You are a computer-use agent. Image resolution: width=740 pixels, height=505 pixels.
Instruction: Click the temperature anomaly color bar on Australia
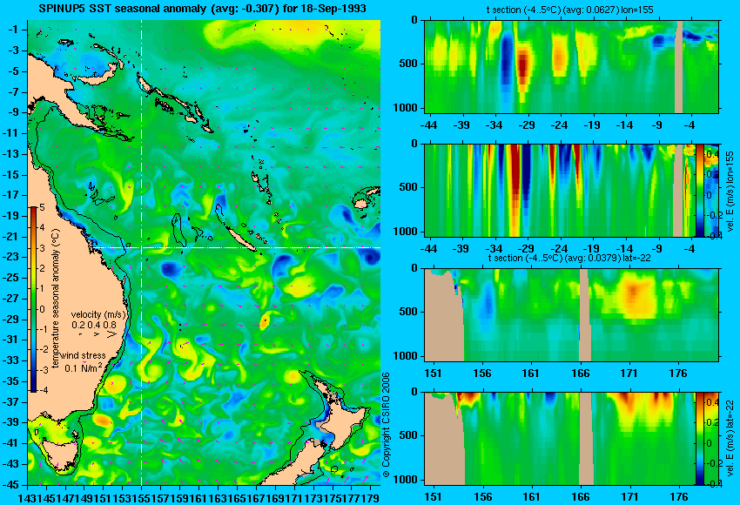[34, 300]
